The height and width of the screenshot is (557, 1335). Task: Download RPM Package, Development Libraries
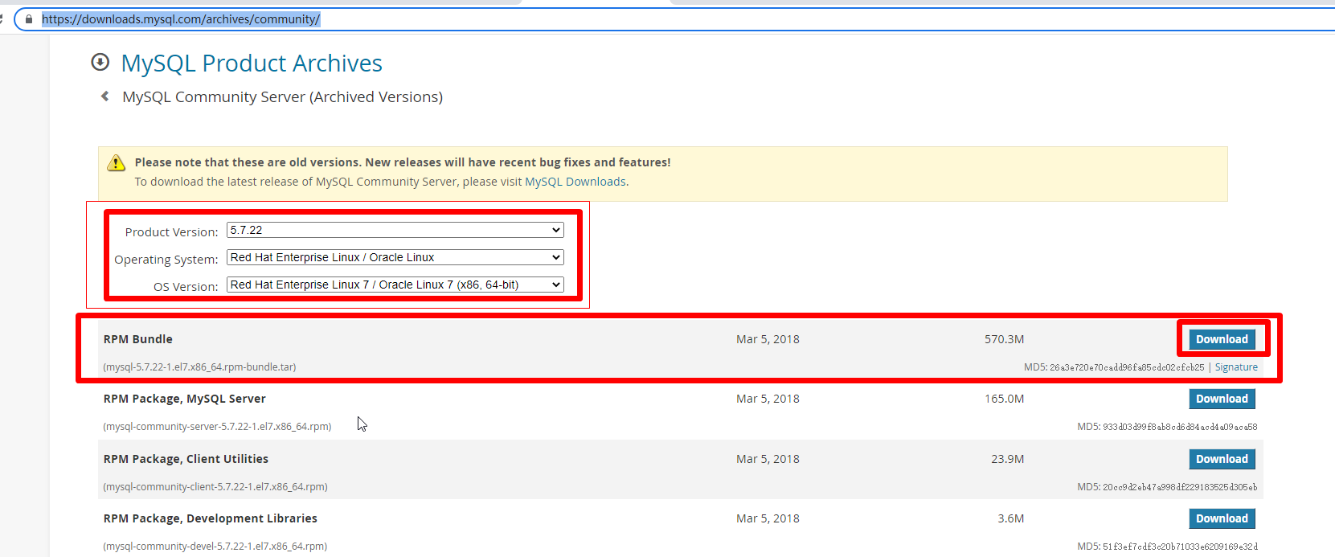coord(1222,518)
